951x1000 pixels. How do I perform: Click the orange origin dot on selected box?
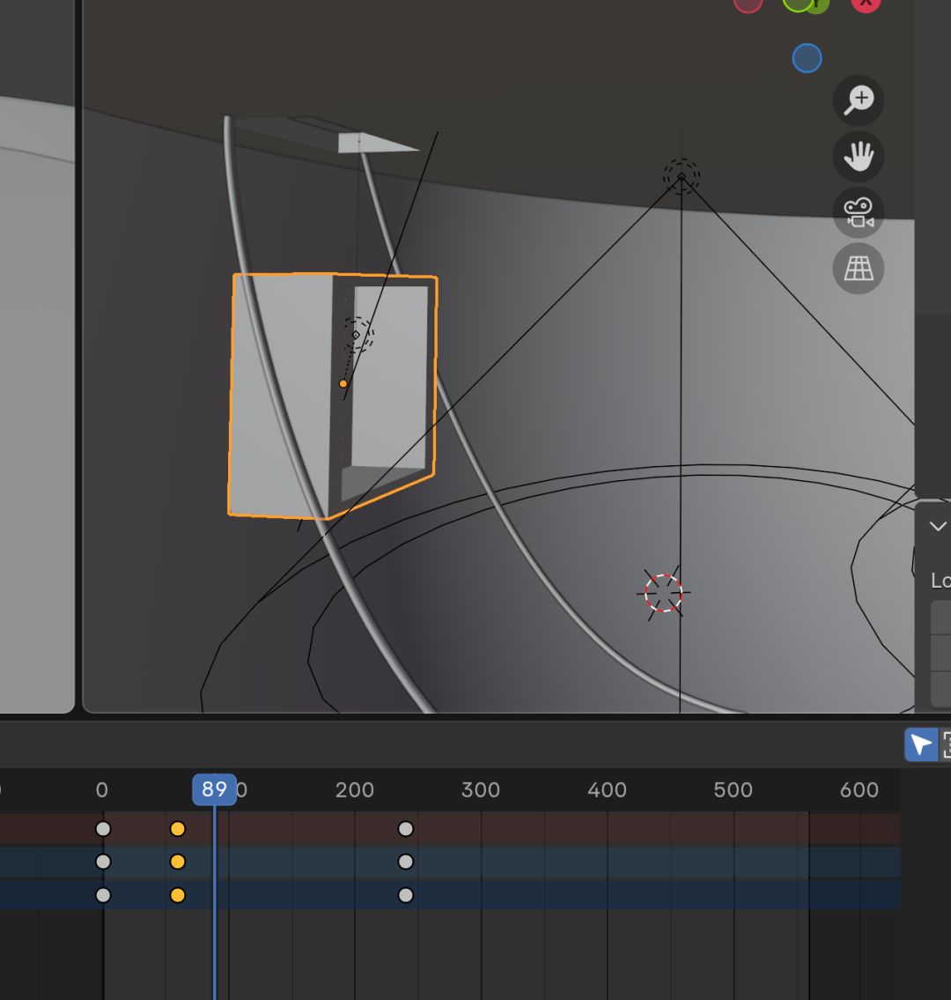343,384
